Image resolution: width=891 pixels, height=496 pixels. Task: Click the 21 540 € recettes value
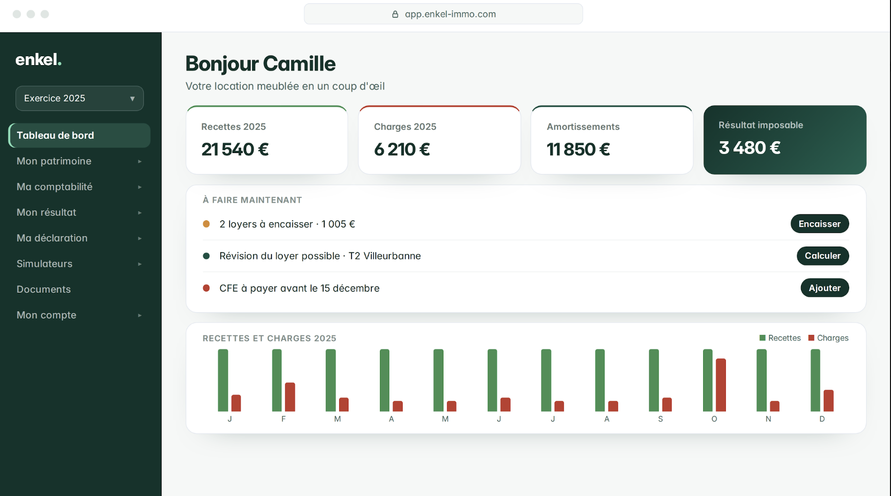click(x=235, y=149)
